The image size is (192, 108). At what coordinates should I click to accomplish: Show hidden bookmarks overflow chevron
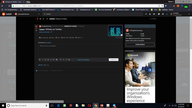pos(189,10)
